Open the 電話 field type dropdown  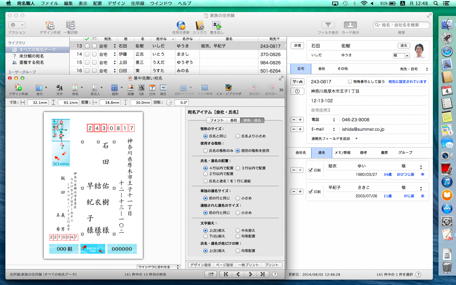[323, 120]
